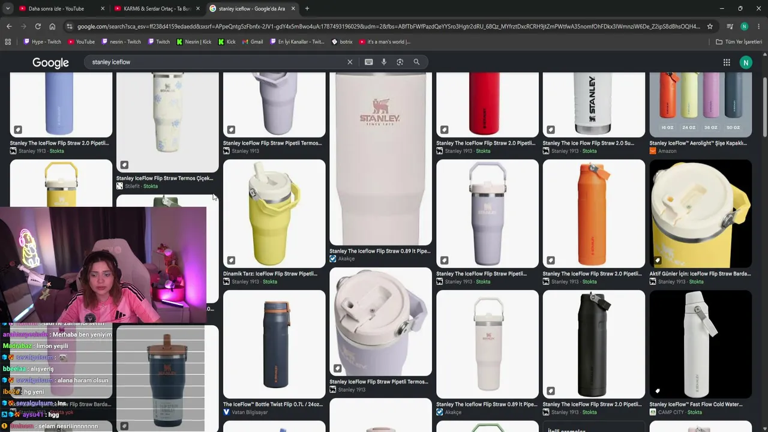
Task: Switch to the 'Daha sonra izle - YouTube' tab
Action: click(62, 8)
